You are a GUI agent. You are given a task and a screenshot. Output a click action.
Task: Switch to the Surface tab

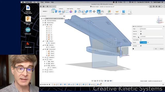tap(61, 9)
